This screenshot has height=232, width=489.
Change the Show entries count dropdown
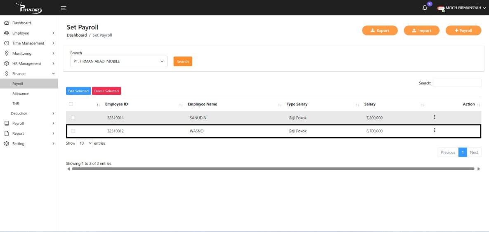coord(85,143)
